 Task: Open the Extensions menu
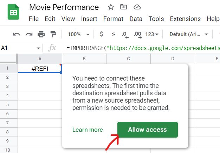tap(185, 19)
